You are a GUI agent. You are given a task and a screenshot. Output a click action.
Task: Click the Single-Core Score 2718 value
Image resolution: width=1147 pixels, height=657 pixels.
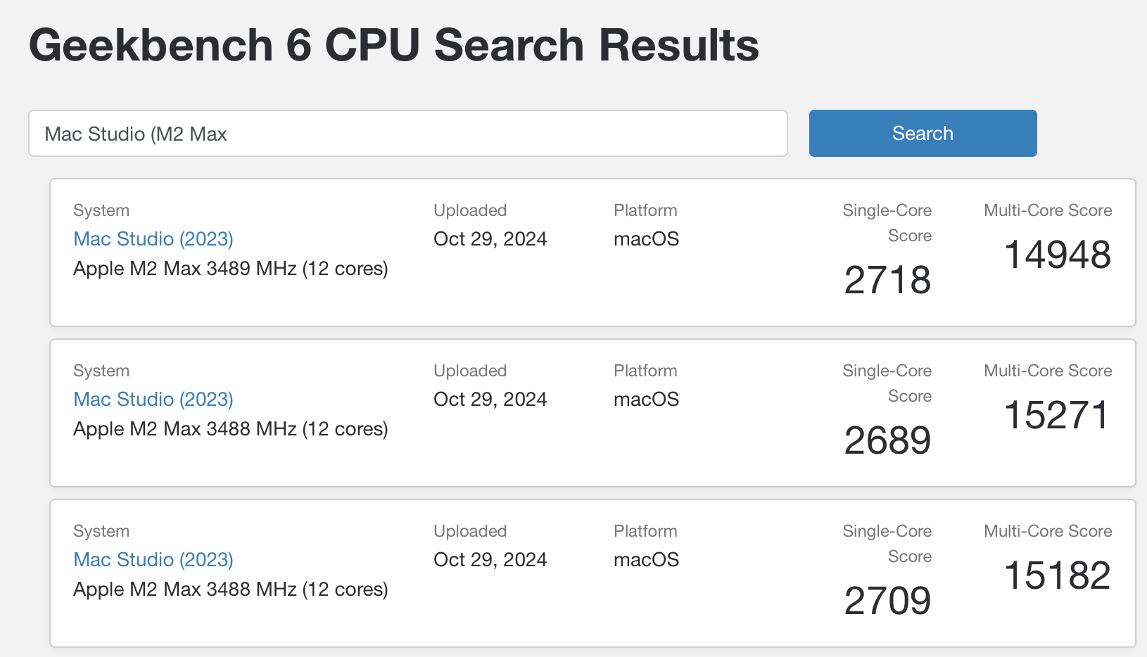[x=887, y=280]
